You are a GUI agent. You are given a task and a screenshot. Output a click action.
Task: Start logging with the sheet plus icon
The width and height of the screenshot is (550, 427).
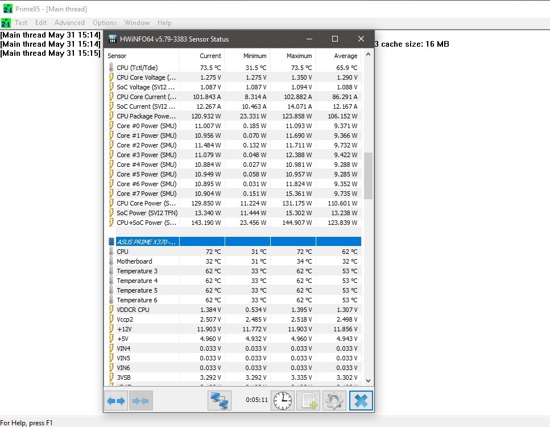point(308,401)
